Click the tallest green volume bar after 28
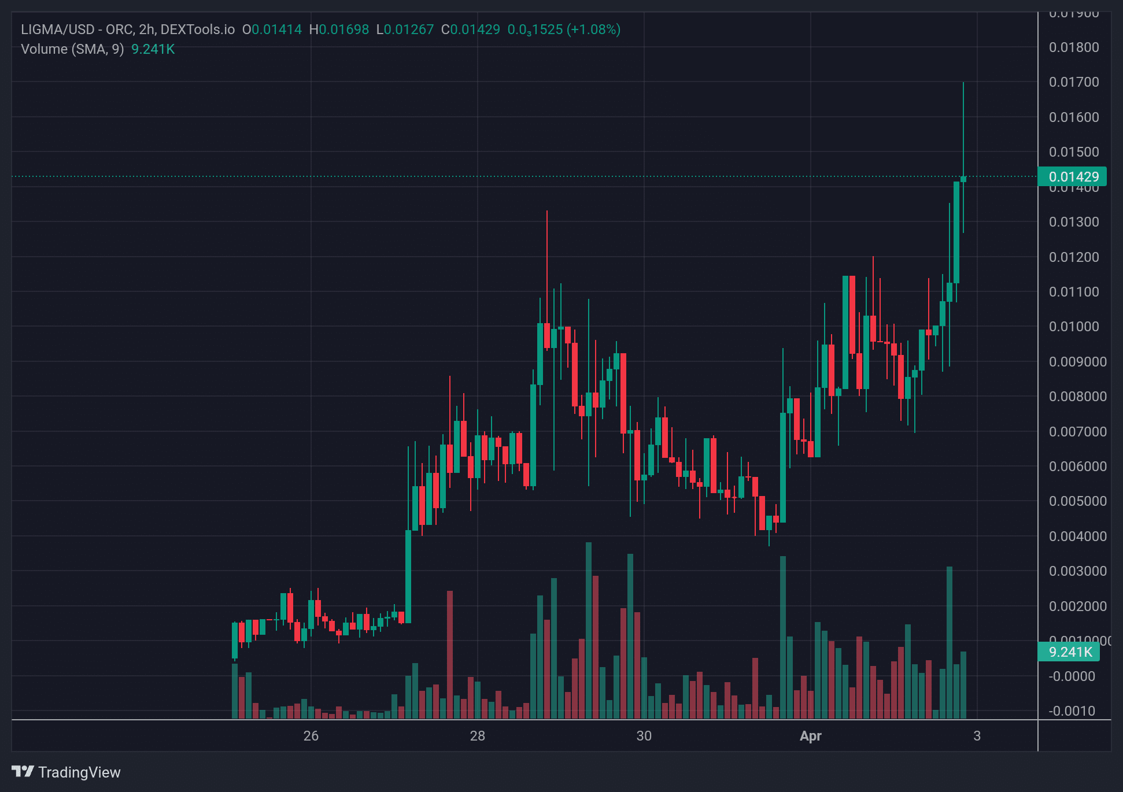The width and height of the screenshot is (1123, 792). coord(589,630)
